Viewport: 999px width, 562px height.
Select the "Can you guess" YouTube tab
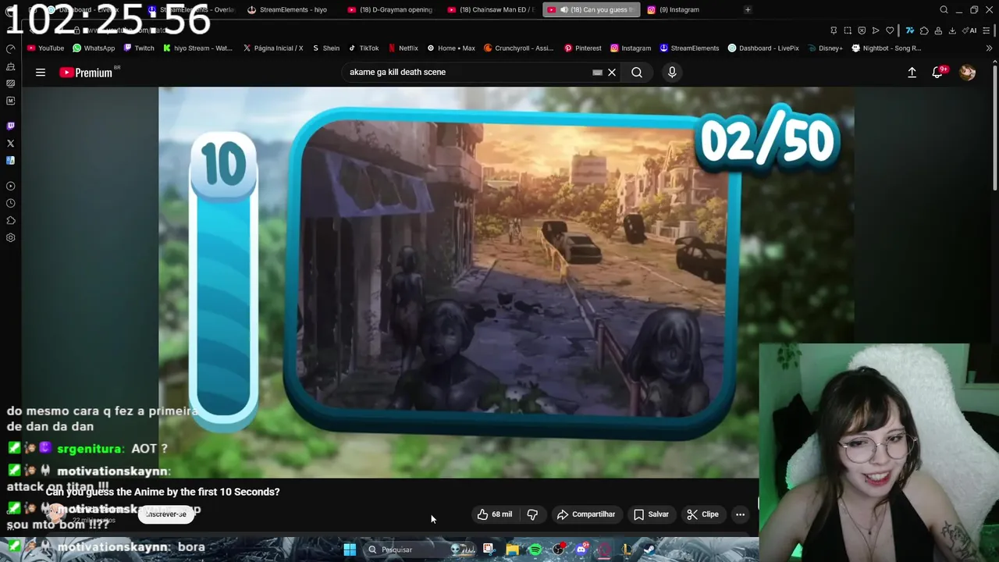tap(591, 9)
